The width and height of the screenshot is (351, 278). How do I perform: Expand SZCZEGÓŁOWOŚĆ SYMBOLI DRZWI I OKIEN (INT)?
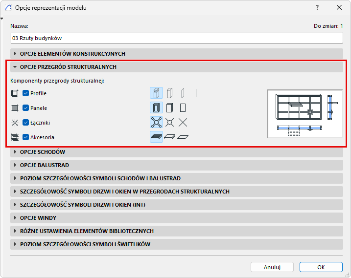pyautogui.click(x=177, y=205)
